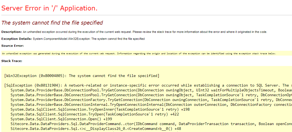
Task: Click the SqlConnection.TryOpen +422 line
Action: coord(95,114)
